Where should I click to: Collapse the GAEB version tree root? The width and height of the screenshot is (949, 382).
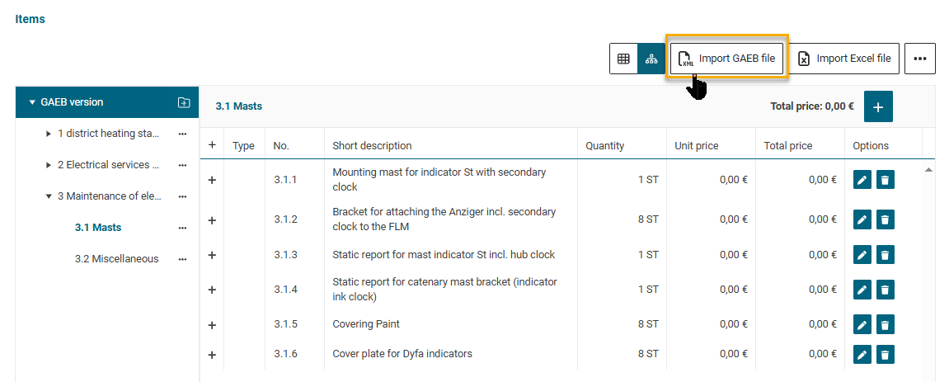point(32,102)
